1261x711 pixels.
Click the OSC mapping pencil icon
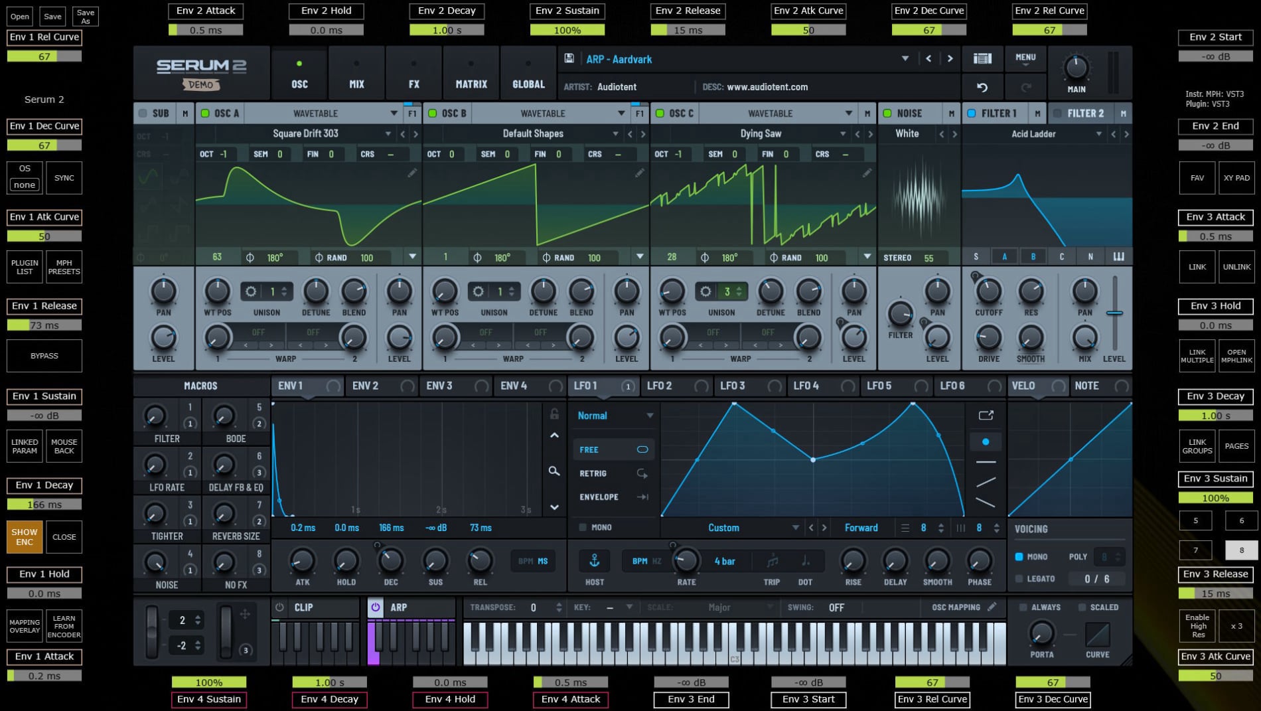992,607
